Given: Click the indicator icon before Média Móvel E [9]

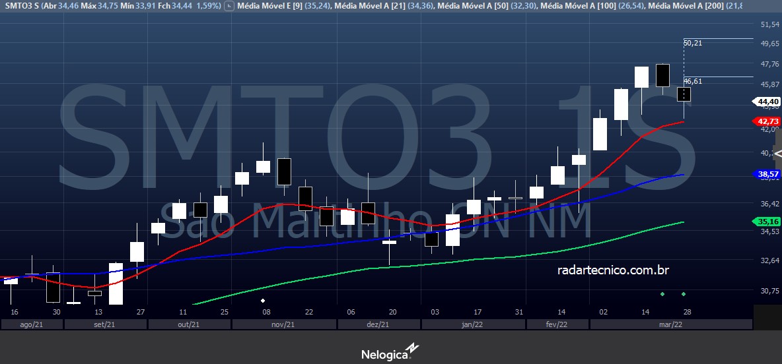Looking at the screenshot, I should point(229,6).
